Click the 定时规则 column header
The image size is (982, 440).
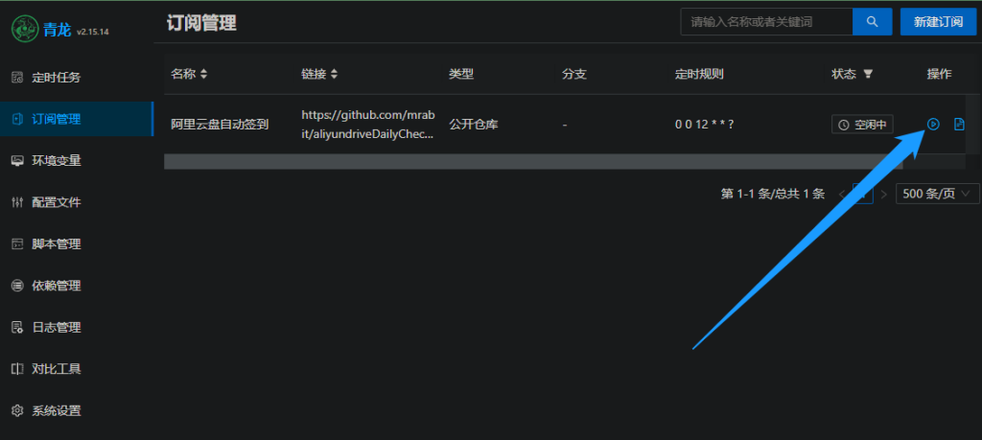(699, 75)
